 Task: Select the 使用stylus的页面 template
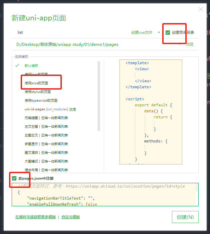(38, 92)
